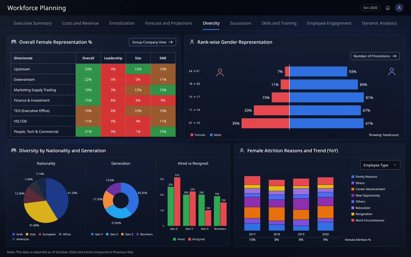This screenshot has width=411, height=257.
Task: Click the people icon beside Overall Female Representation
Action: point(14,42)
